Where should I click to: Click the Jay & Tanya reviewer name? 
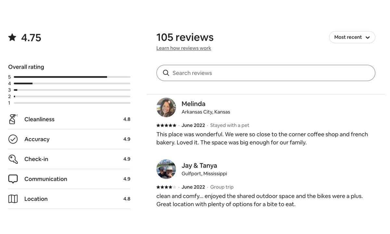[199, 165]
